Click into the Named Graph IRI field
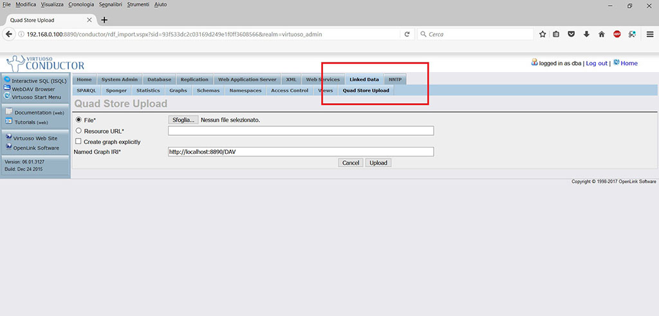The height and width of the screenshot is (316, 659). coord(301,152)
